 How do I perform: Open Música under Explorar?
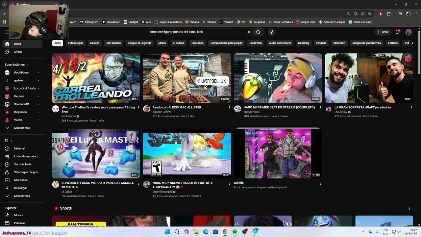pyautogui.click(x=22, y=215)
